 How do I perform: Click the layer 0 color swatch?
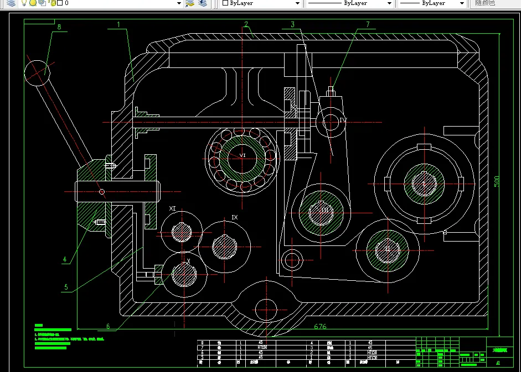coord(60,3)
